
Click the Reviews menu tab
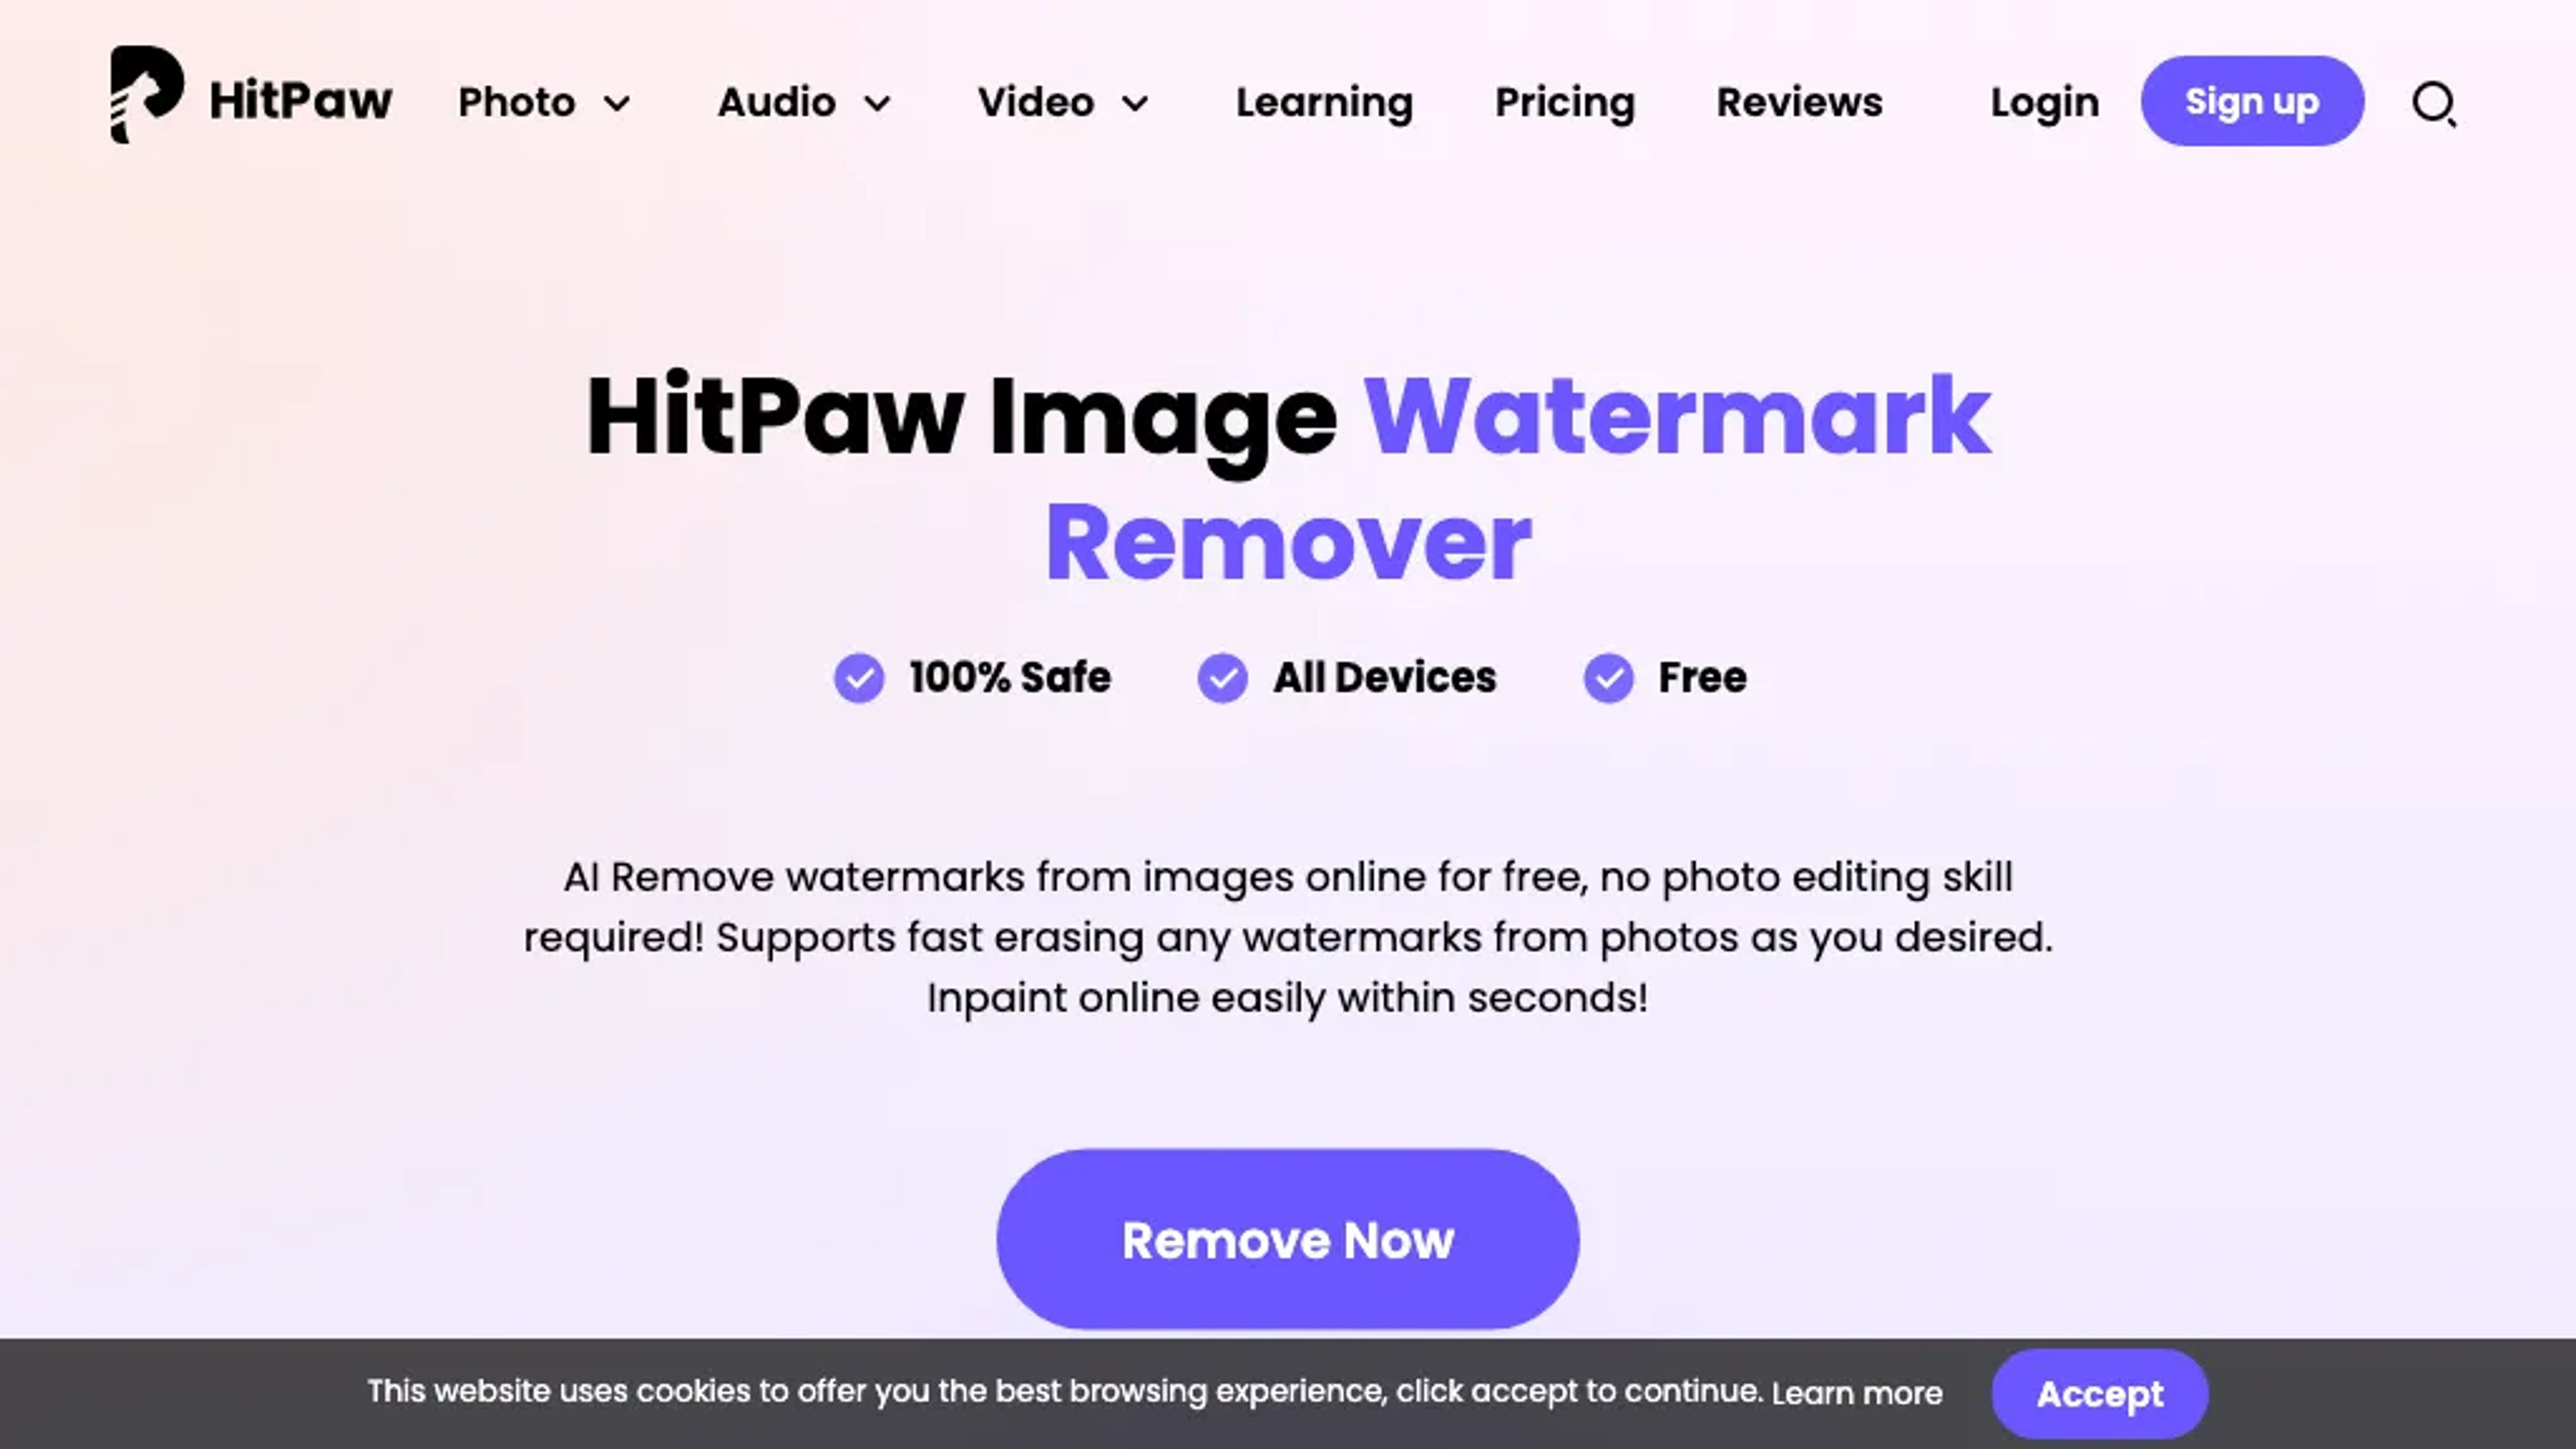[x=1798, y=101]
